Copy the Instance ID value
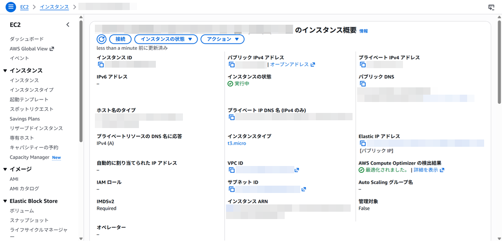Viewport: 502px width, 241px height. click(101, 64)
